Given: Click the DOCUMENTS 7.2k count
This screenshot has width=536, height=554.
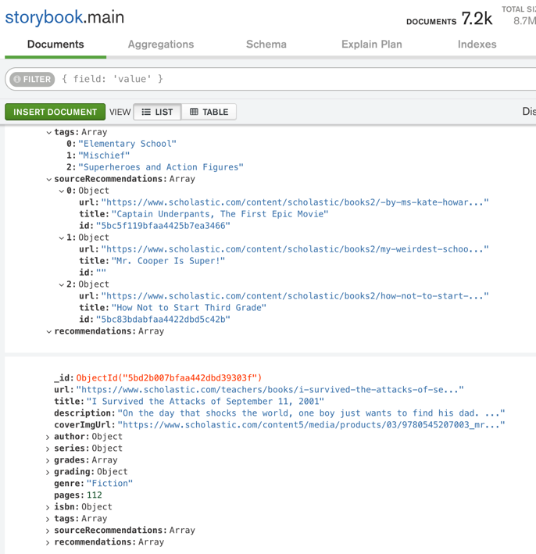Looking at the screenshot, I should click(449, 19).
